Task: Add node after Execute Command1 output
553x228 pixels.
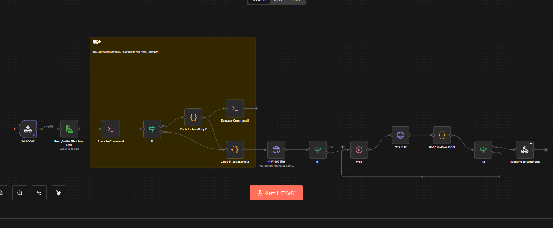Action: (256, 108)
